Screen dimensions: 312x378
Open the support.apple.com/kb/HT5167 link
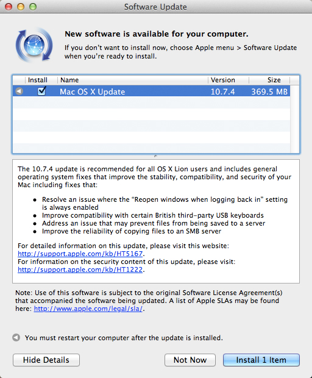click(80, 254)
